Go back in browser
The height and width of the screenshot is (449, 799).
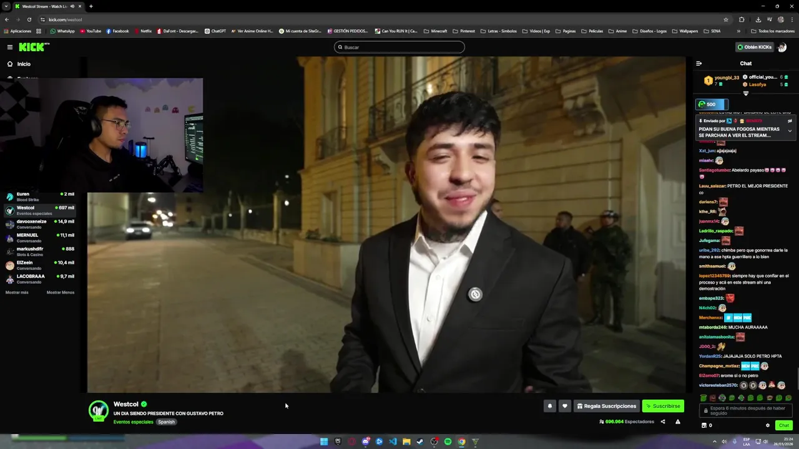(x=7, y=19)
